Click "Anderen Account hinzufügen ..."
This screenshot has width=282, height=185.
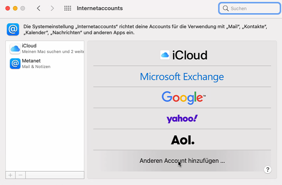point(182,161)
